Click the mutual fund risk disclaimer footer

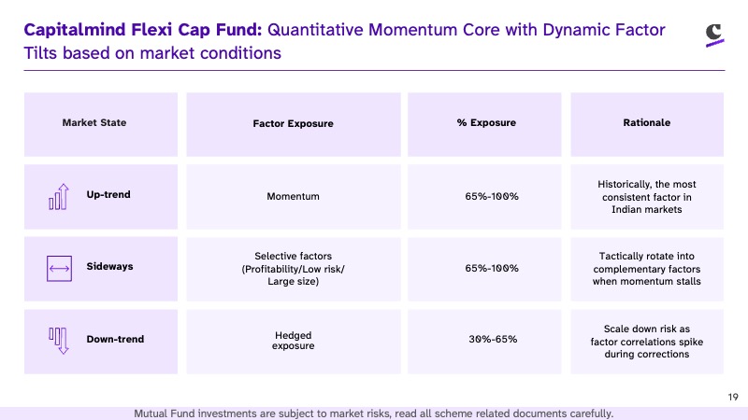(x=373, y=413)
